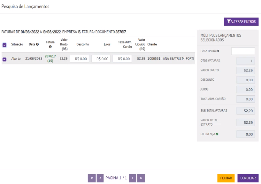Image resolution: width=261 pixels, height=184 pixels.
Task: Click the Desconto input field in the row
Action: (80, 59)
